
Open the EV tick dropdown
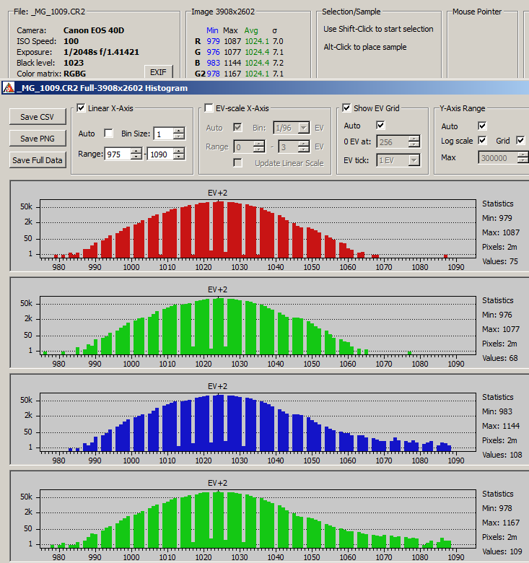[x=414, y=160]
